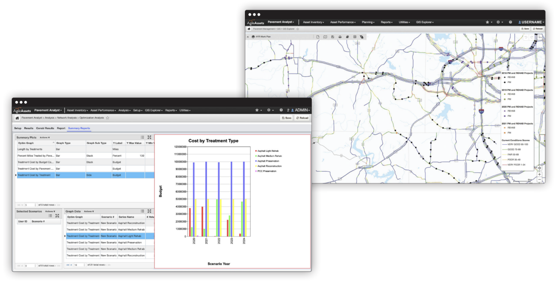Expand the Summary Plots Actions dropdown

pyautogui.click(x=45, y=137)
